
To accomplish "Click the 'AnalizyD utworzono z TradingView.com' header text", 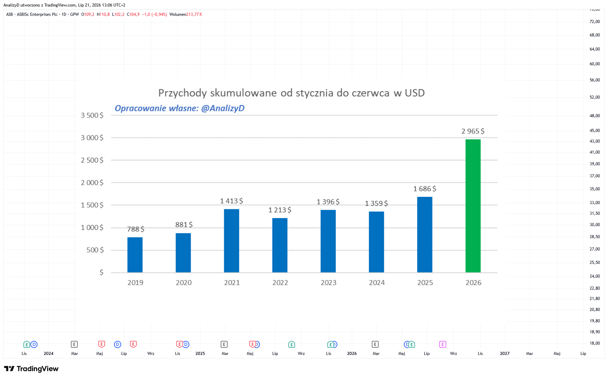I will pyautogui.click(x=40, y=5).
